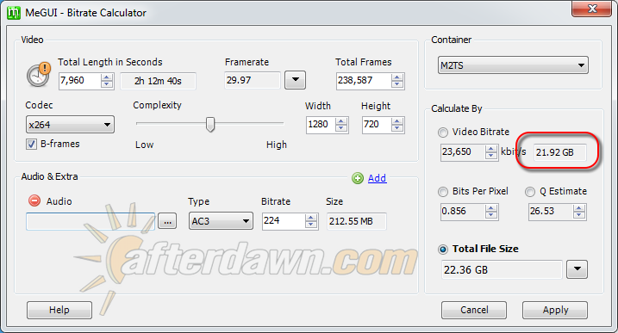Click the audio Bitrate 224 field
The height and width of the screenshot is (333, 618).
click(284, 221)
